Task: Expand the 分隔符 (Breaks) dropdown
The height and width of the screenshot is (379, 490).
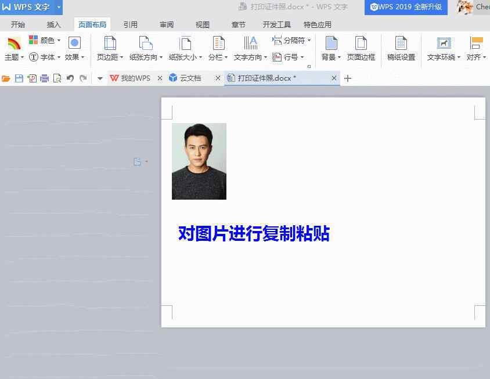Action: pyautogui.click(x=291, y=40)
